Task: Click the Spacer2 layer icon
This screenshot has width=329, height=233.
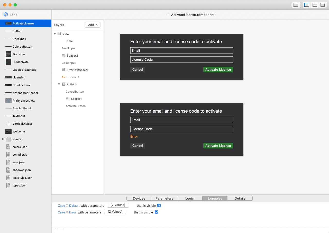Action: (x=63, y=55)
